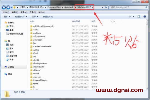Sort by the 大小 column header

pyautogui.click(x=113, y=22)
